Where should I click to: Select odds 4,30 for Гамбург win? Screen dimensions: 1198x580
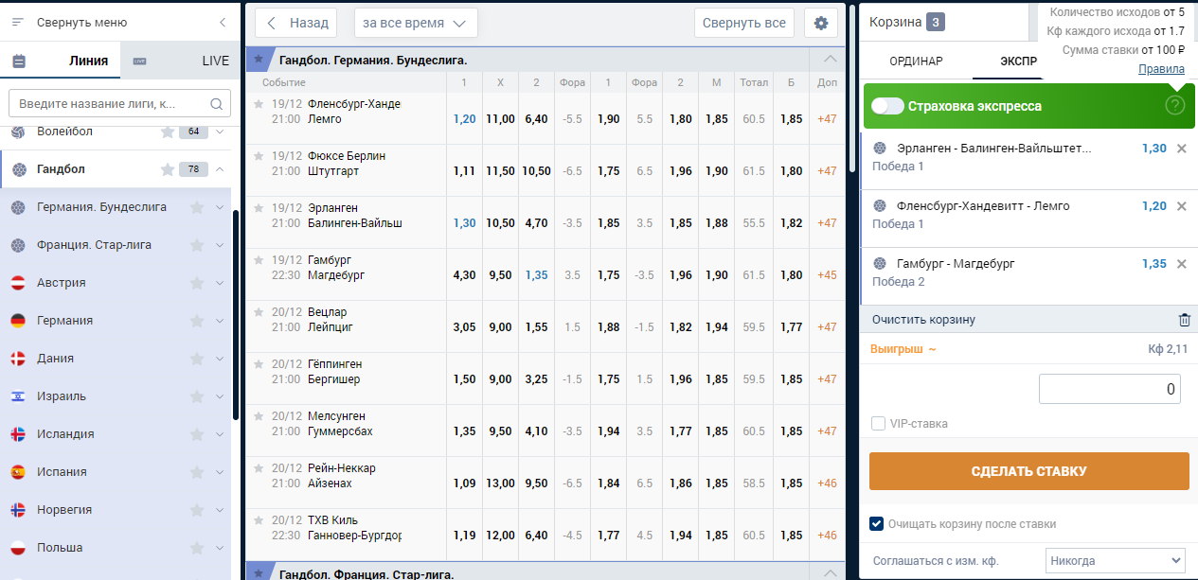click(464, 275)
